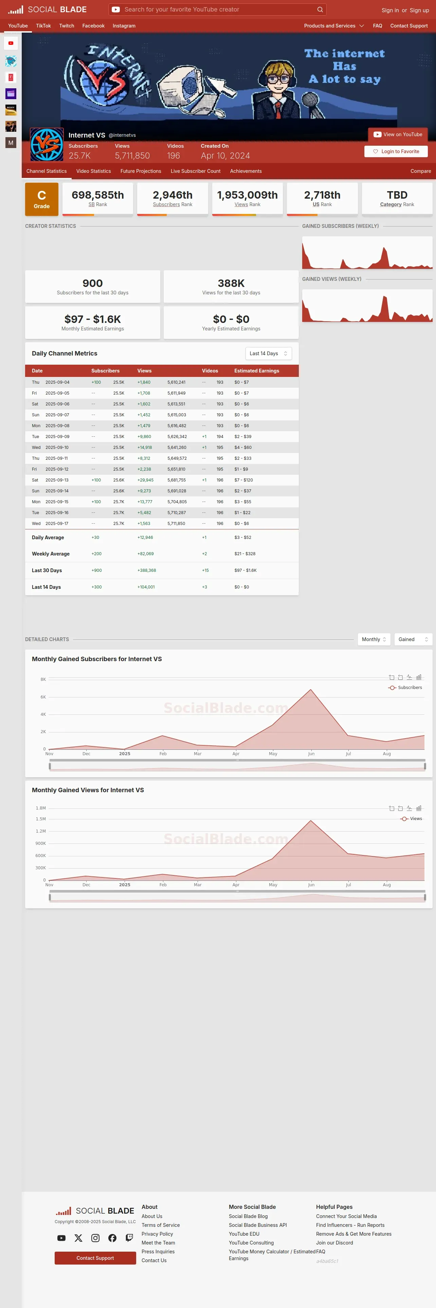Open the Gained chart type dropdown

[413, 639]
